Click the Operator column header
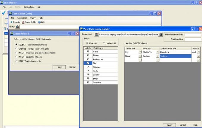 tap(151, 48)
